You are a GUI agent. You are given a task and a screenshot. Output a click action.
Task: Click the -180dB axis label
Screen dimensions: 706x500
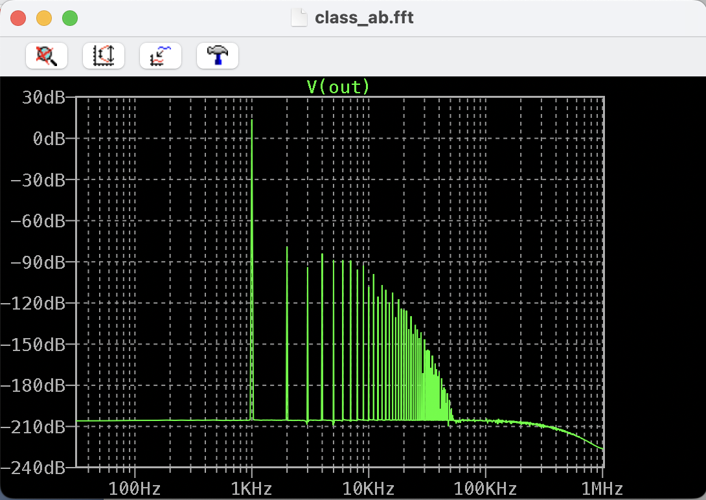(x=33, y=386)
